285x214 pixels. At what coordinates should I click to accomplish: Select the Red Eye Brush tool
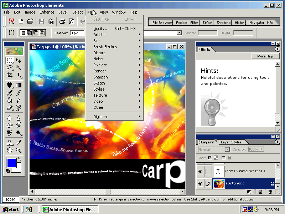coord(10,133)
